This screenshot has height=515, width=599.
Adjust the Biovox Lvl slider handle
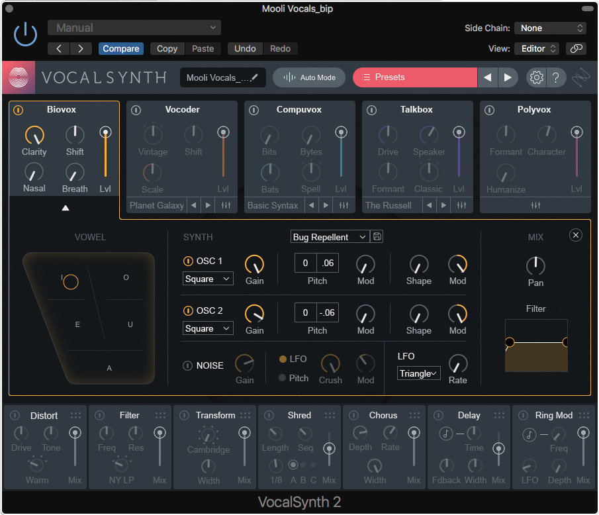pyautogui.click(x=105, y=132)
